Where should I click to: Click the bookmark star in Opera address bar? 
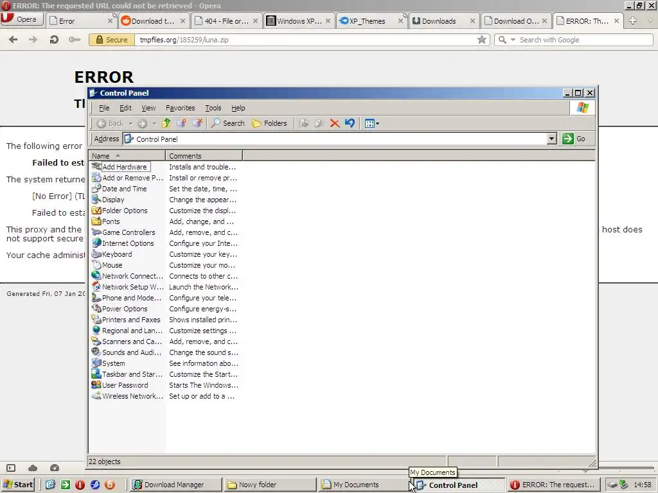click(x=482, y=39)
